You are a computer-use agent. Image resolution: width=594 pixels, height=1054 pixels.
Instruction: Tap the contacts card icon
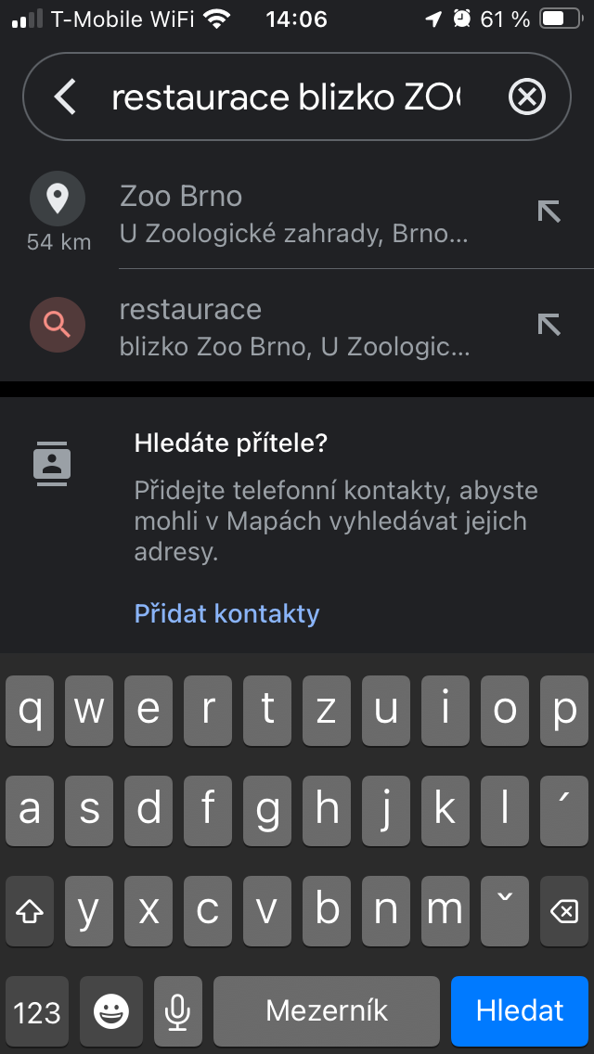pyautogui.click(x=53, y=463)
